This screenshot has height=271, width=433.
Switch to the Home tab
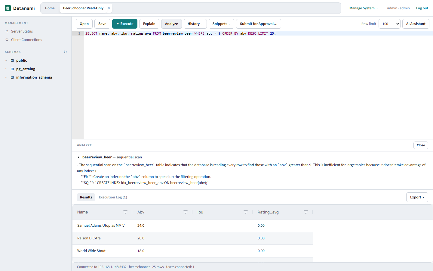(50, 8)
